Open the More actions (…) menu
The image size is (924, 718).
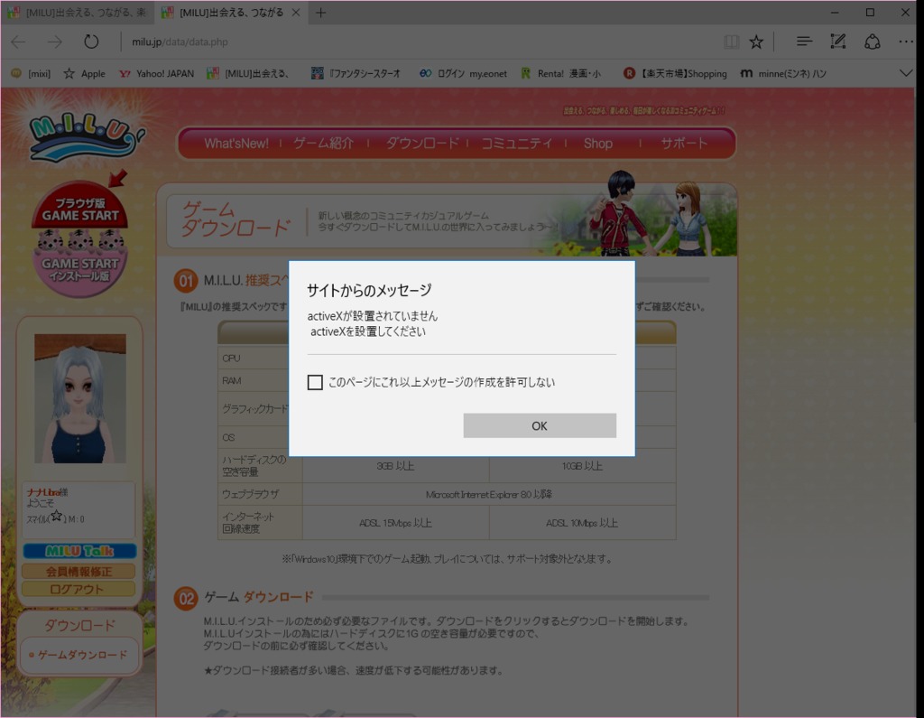[906, 41]
